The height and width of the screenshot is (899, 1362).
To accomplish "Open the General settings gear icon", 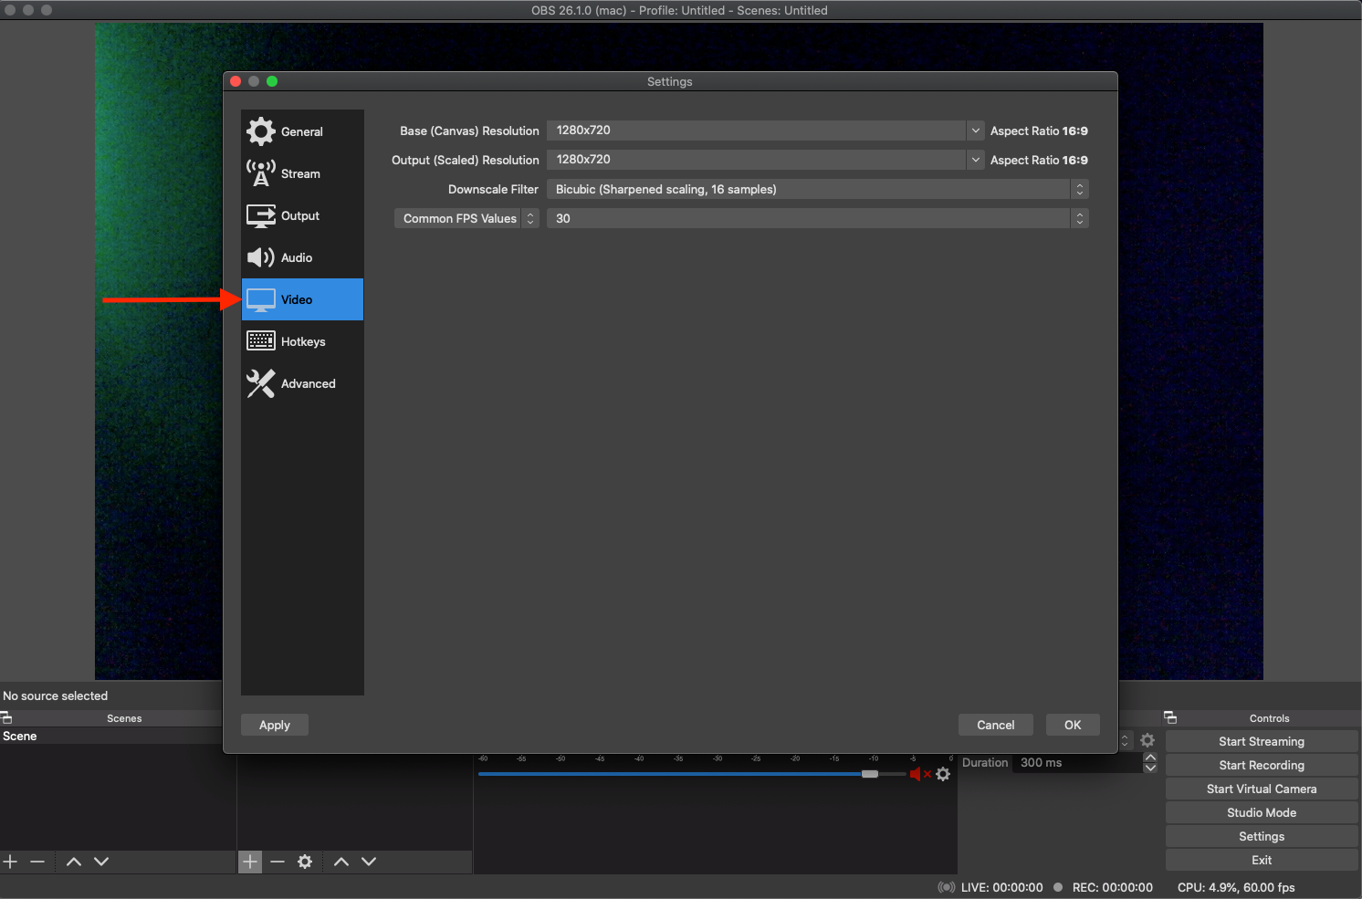I will point(261,131).
